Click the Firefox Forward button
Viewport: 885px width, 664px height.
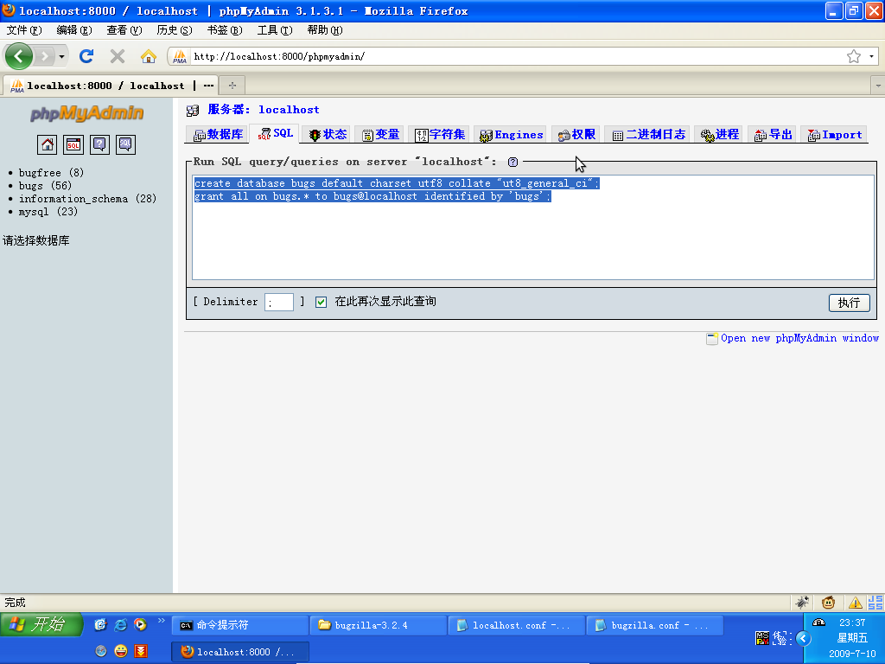tap(44, 56)
